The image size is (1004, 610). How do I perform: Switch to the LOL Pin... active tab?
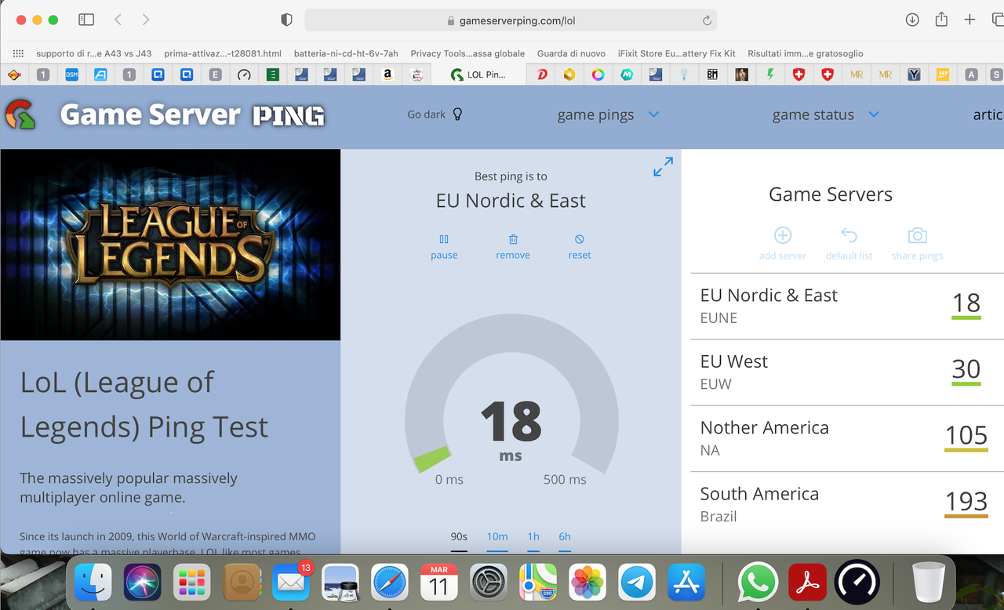click(x=478, y=74)
